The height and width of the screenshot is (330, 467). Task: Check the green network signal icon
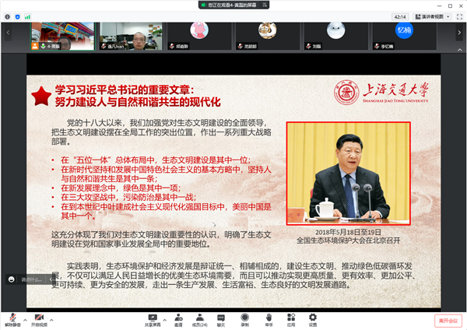(x=27, y=17)
